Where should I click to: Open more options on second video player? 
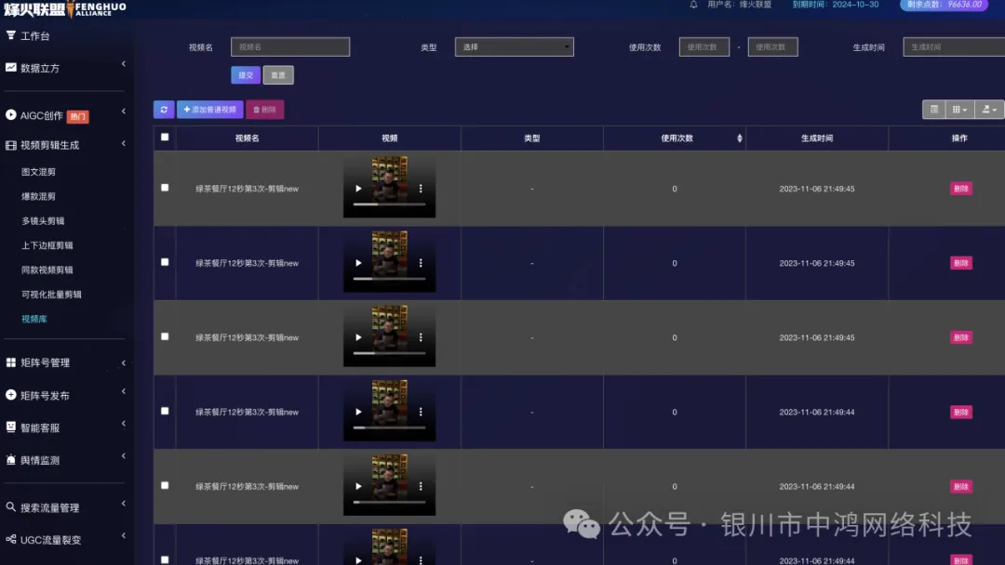coord(421,263)
